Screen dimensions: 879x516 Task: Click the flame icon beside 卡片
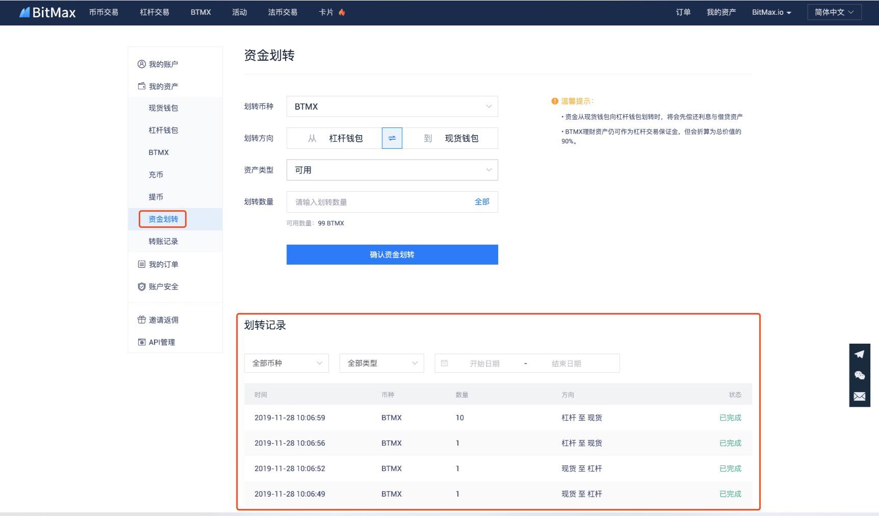[x=342, y=12]
